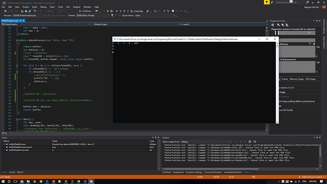This screenshot has width=327, height=184.
Task: Stop debugging with the red square icon
Action: click(x=108, y=11)
